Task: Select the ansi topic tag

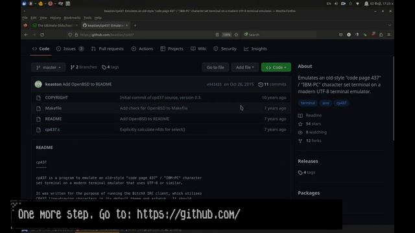Action: 326,103
